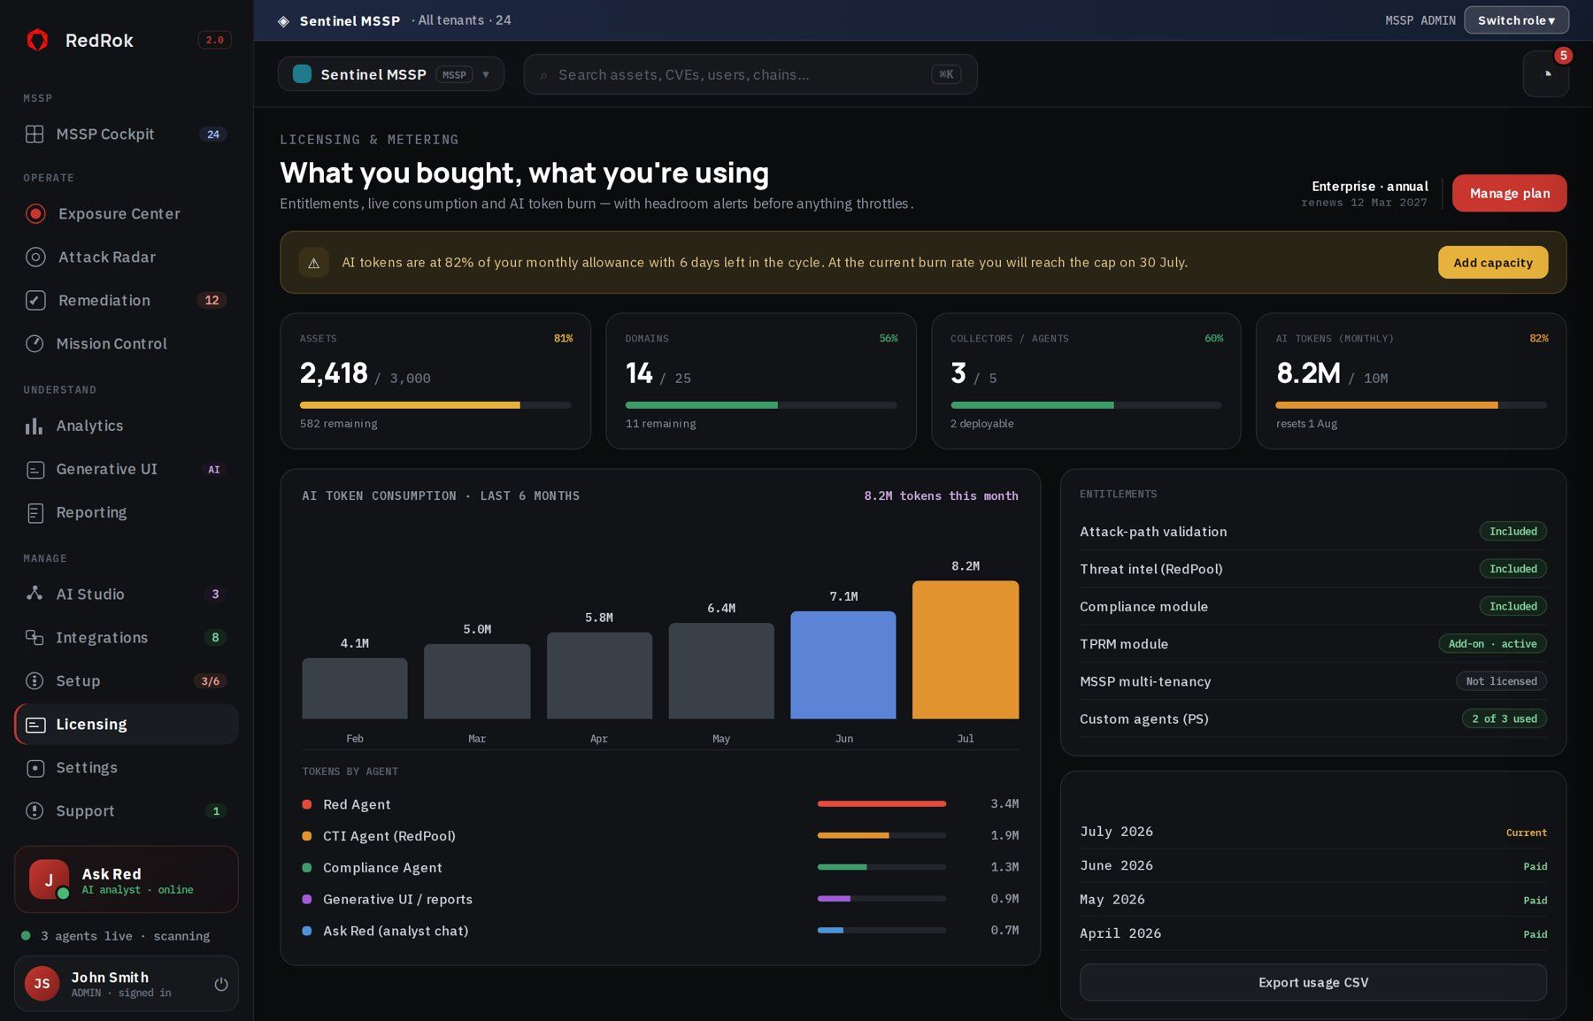This screenshot has height=1021, width=1593.
Task: Expand the Switch role dropdown
Action: point(1516,20)
